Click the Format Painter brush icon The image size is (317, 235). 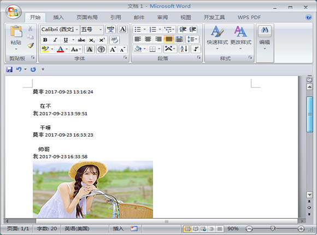[31, 45]
